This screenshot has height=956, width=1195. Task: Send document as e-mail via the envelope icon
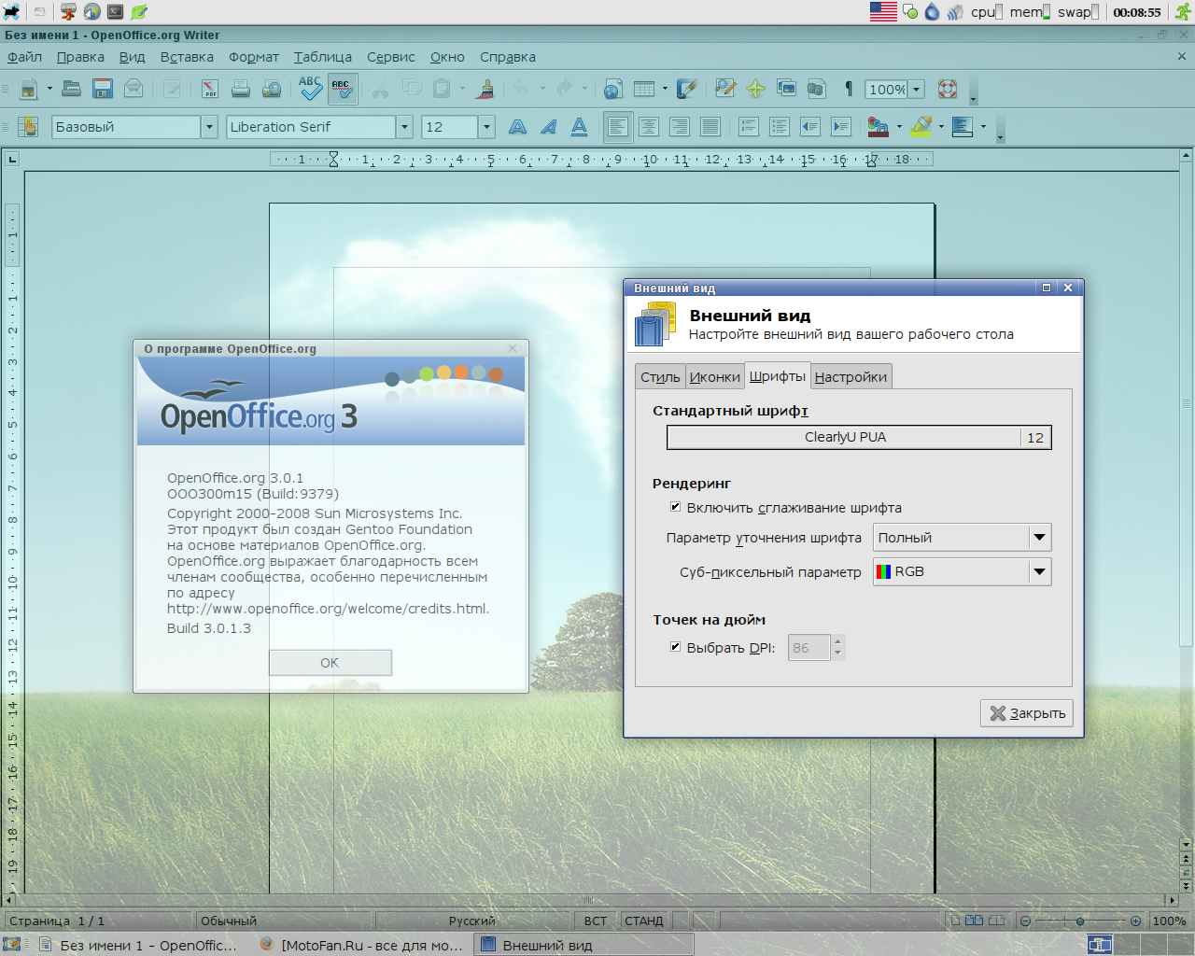point(134,89)
